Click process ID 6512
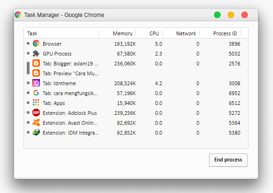Viewport: 273px width, 193px height. point(234,103)
